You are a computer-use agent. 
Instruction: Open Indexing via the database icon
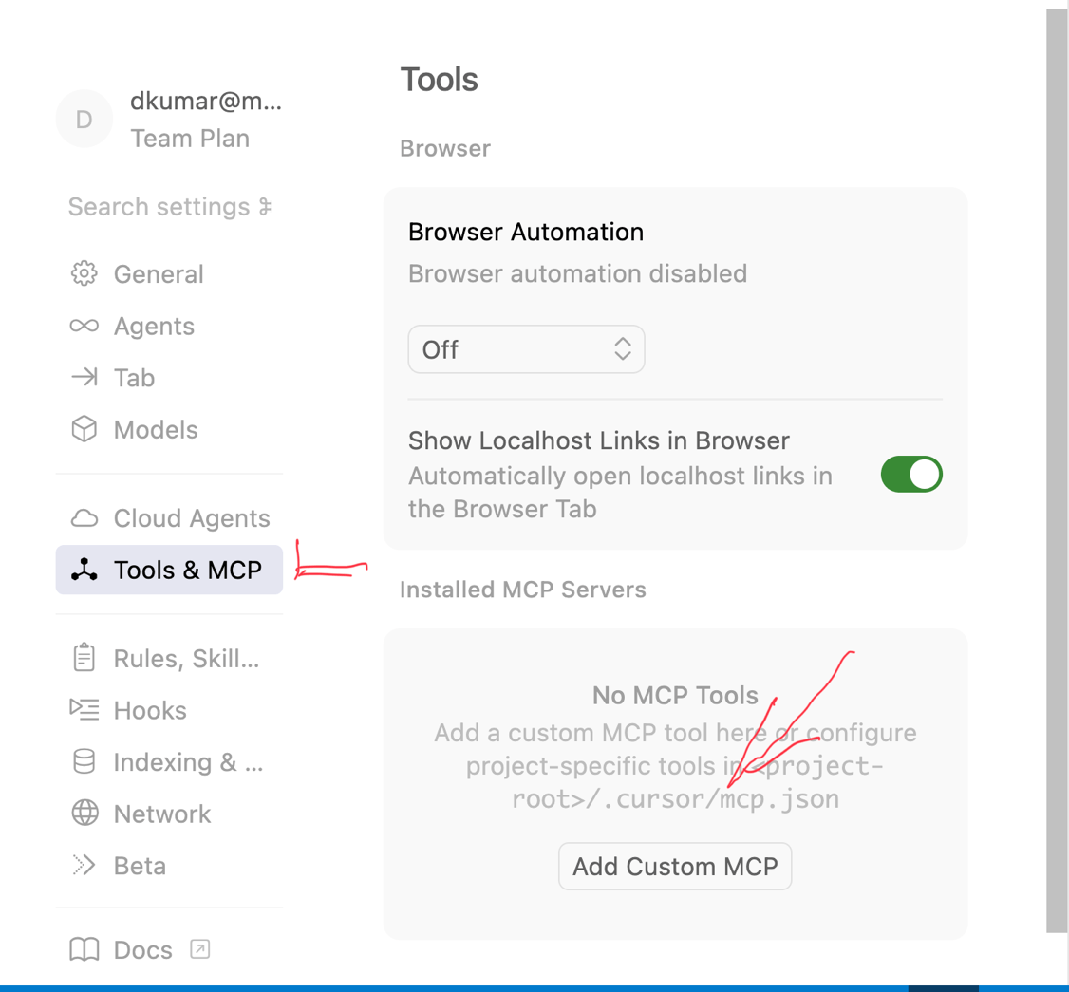click(x=84, y=761)
